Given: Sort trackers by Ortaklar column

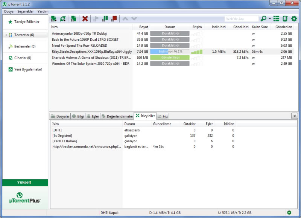Looking at the screenshot, I should coord(189,124).
